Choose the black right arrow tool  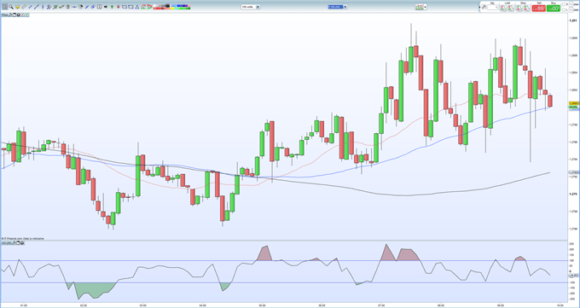pos(106,7)
